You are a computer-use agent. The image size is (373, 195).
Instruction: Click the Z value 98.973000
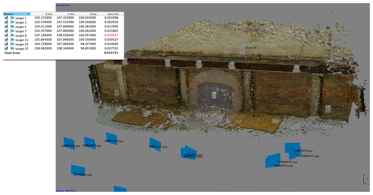88,44
